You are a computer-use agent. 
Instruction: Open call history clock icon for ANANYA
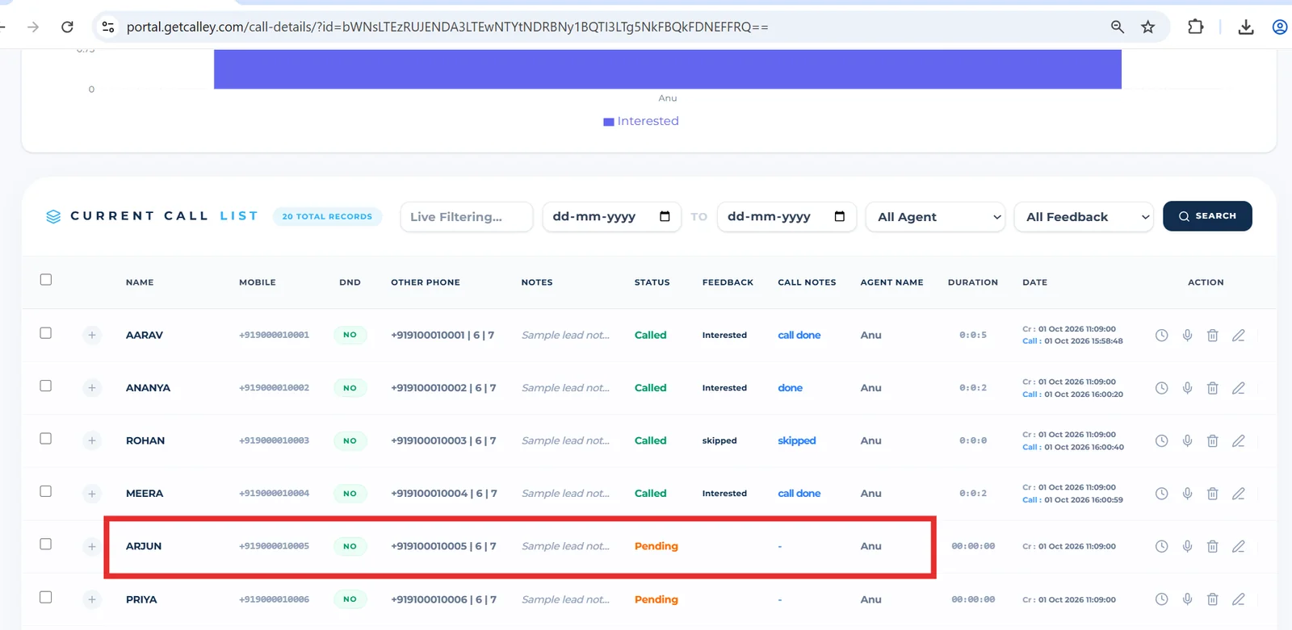pyautogui.click(x=1161, y=388)
